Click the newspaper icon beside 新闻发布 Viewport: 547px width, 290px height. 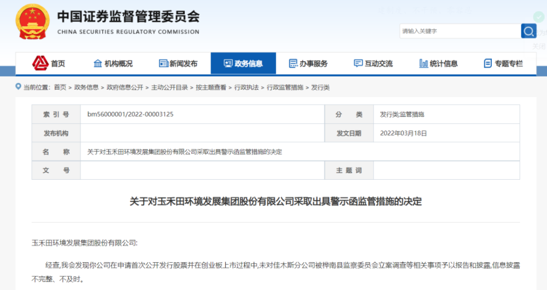tap(163, 63)
